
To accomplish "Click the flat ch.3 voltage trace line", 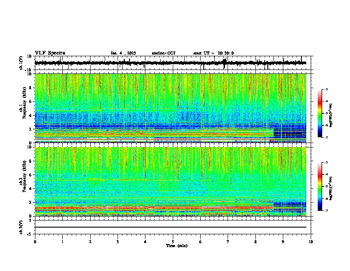I will coord(171,227).
